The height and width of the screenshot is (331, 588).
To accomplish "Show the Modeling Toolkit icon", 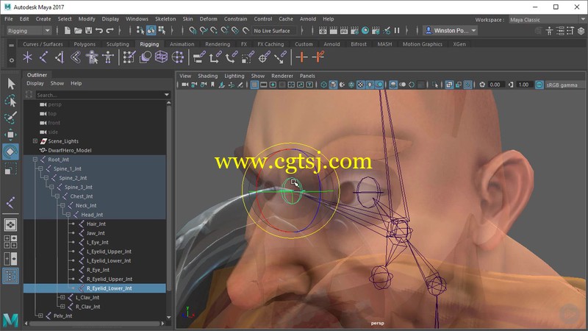I will [539, 31].
